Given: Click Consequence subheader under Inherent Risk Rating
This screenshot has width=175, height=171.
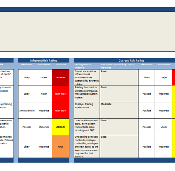Looking at the screenshot, I should [x=44, y=64].
